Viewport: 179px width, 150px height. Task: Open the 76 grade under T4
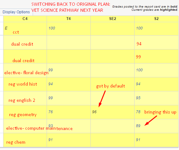50,112
